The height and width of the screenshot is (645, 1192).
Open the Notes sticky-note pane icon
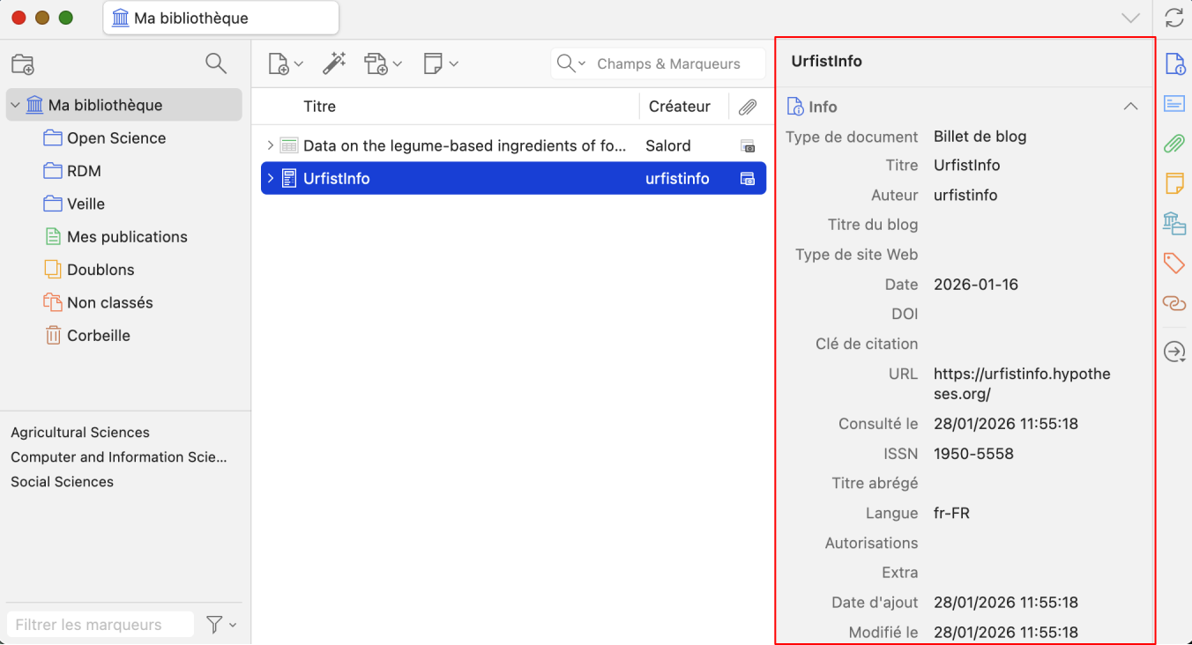[x=1174, y=182]
